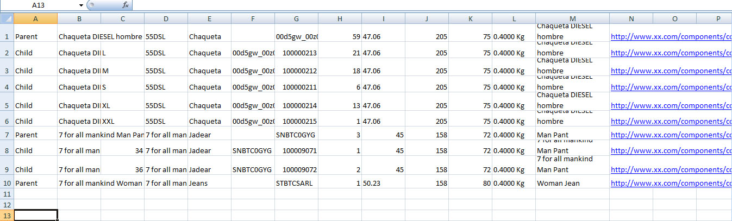Click cell C5 containing size XL

(122, 103)
